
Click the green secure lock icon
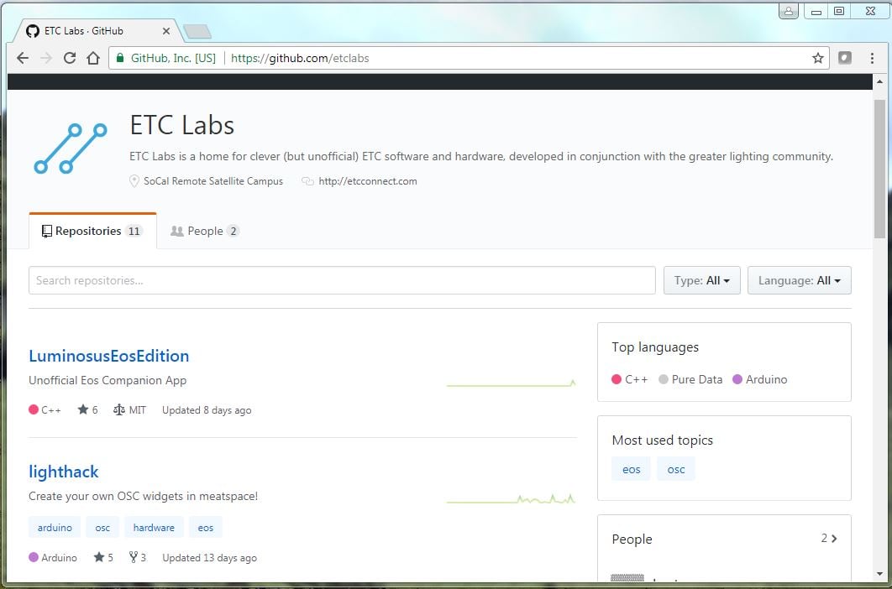tap(120, 58)
